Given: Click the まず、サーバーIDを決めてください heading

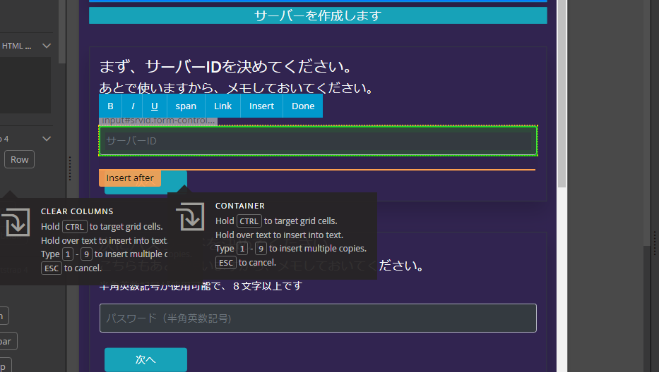Looking at the screenshot, I should coord(226,66).
